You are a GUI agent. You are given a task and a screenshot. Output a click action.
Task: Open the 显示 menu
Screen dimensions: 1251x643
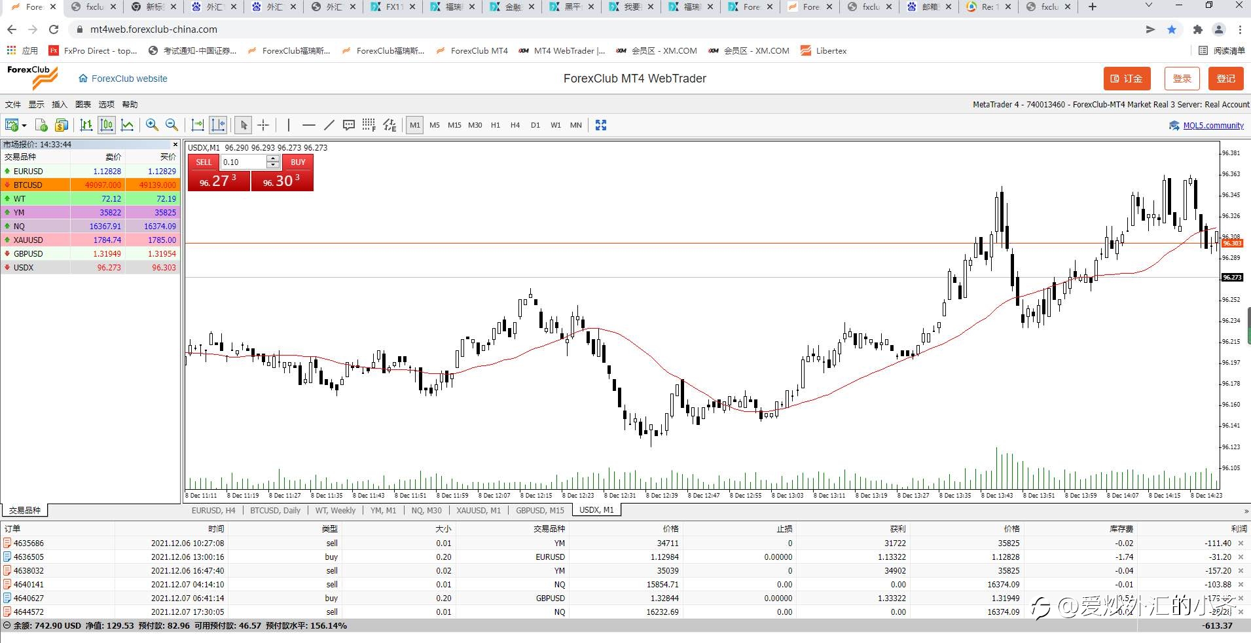click(36, 105)
